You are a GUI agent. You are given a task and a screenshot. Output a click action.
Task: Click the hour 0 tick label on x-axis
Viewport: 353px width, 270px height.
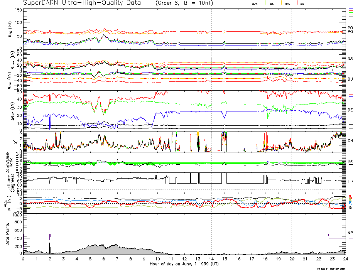point(24,259)
